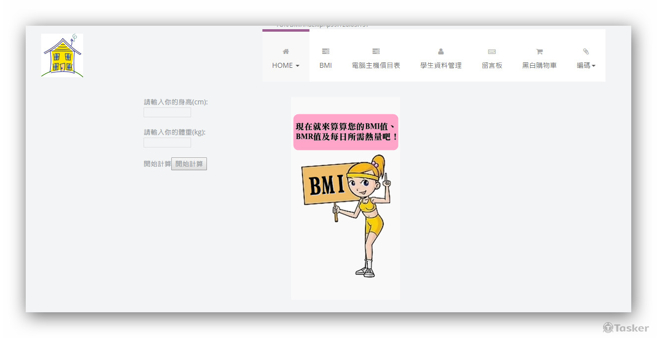This screenshot has width=657, height=338.
Task: Switch to the BMI nav item
Action: coord(325,65)
